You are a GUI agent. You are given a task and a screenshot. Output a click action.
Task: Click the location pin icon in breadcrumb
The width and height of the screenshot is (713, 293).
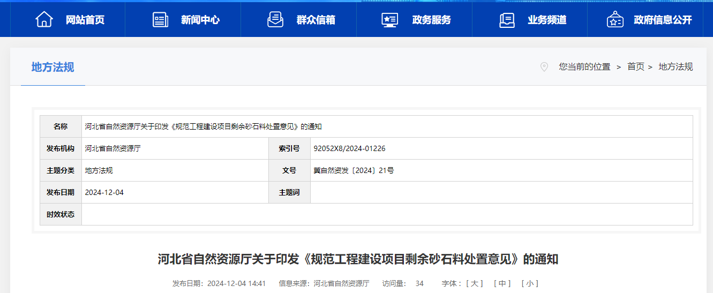point(544,67)
